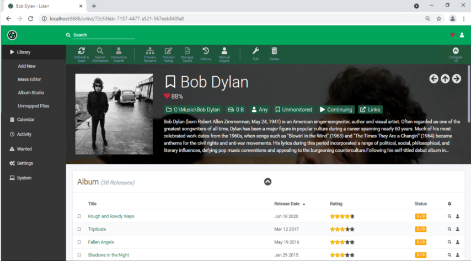This screenshot has height=261, width=471.
Task: Click Collapse All in toolbar
Action: (x=456, y=55)
